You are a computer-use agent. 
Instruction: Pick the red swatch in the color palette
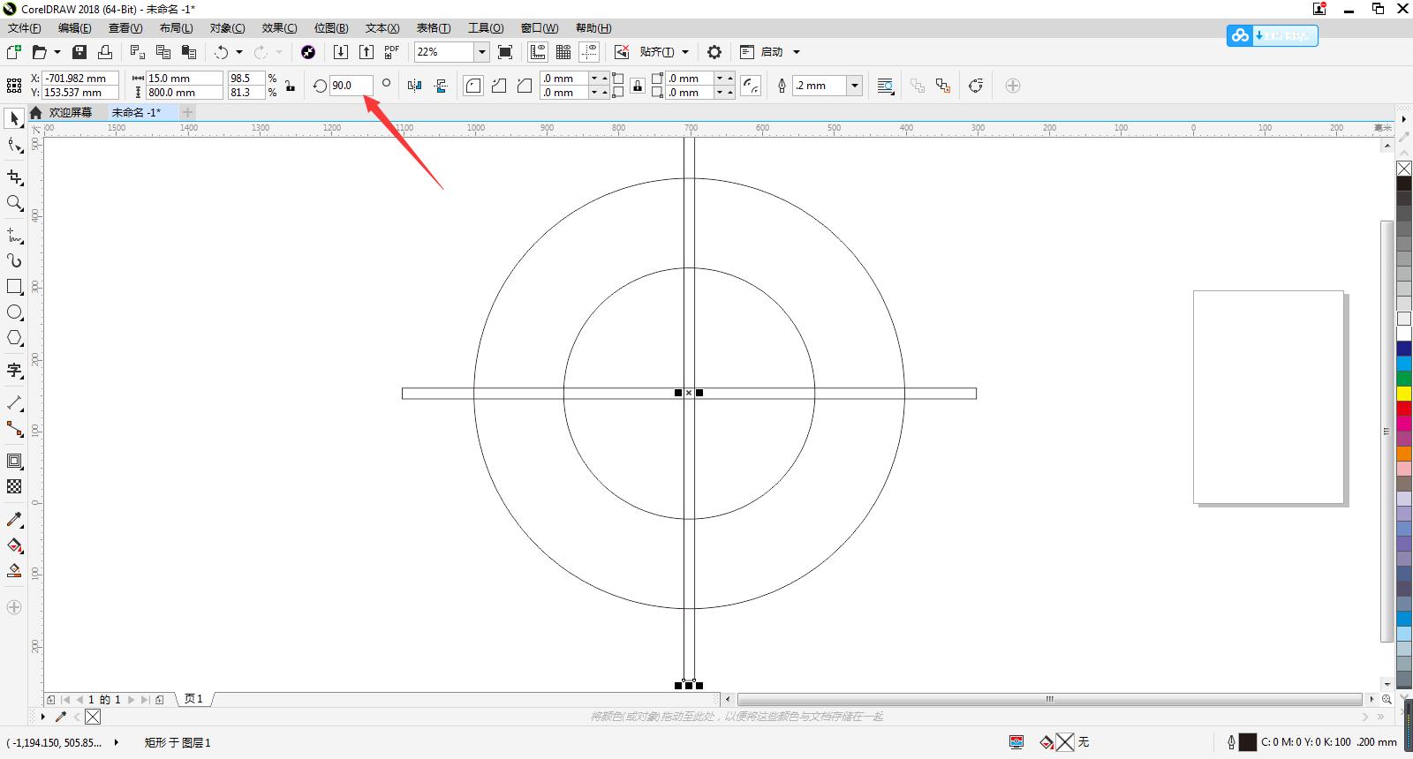[x=1403, y=409]
